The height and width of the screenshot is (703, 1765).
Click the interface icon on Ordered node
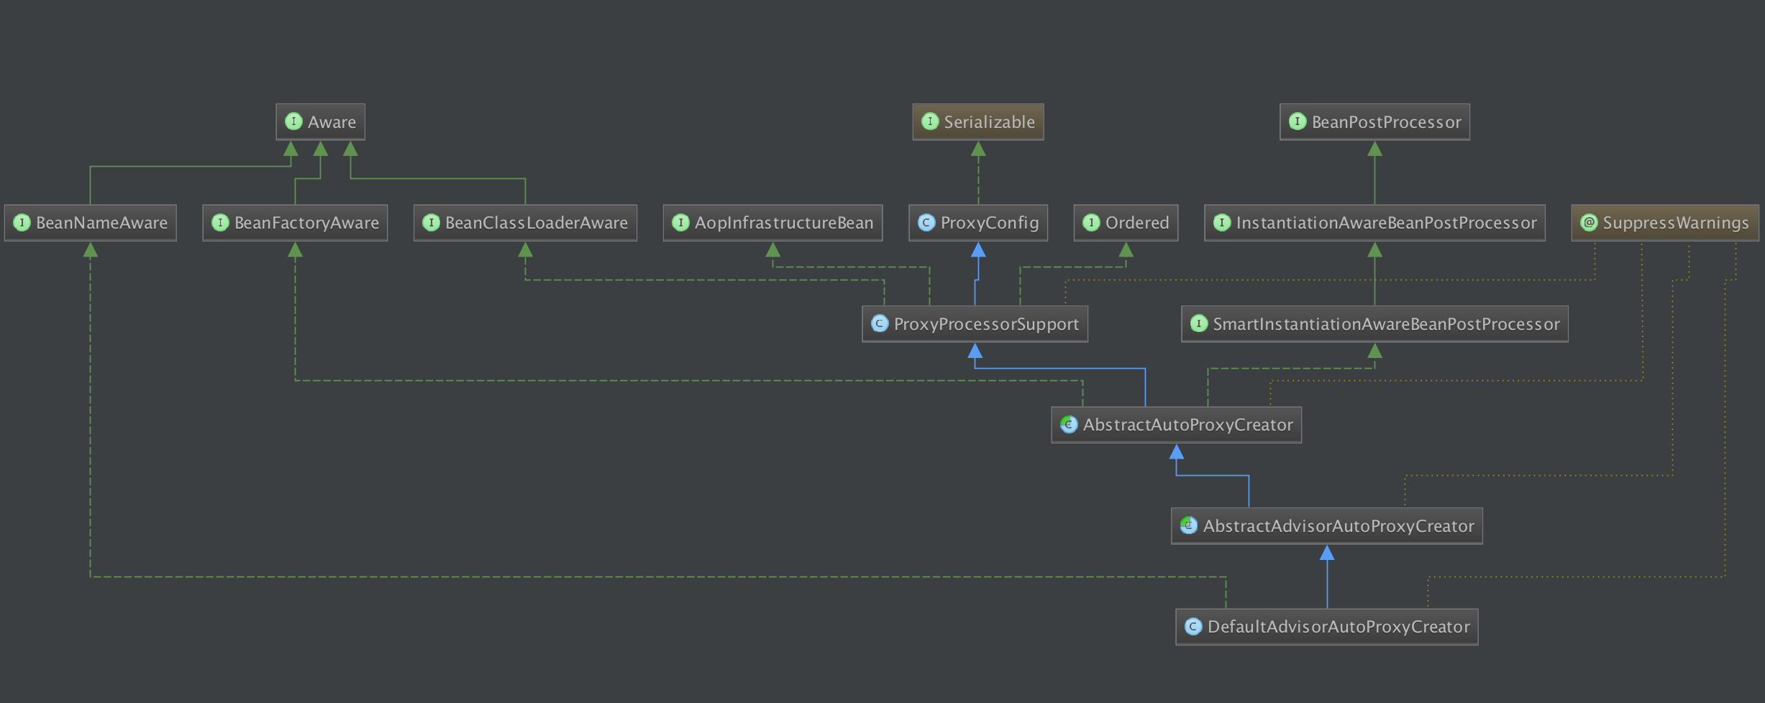pos(1091,223)
